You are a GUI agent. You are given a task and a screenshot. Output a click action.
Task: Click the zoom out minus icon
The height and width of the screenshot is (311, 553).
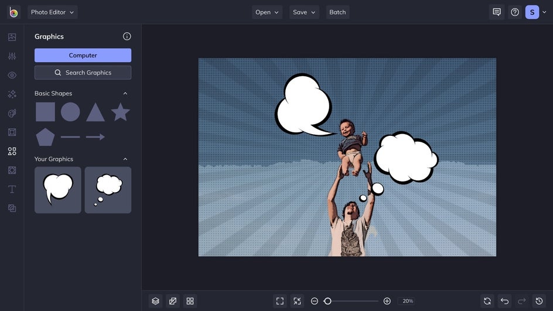point(315,301)
